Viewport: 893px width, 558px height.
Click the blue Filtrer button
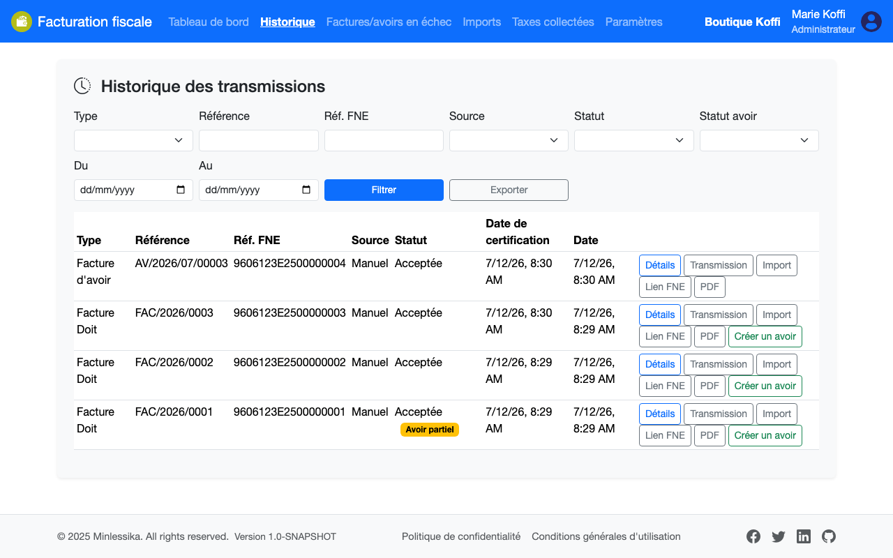point(384,190)
